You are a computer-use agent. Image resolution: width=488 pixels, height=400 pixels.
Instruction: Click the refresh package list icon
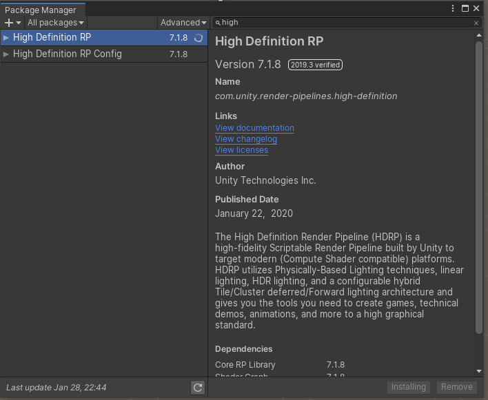[198, 388]
